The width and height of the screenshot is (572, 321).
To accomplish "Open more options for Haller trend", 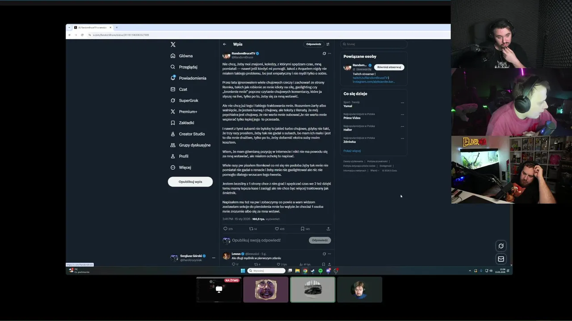I will pyautogui.click(x=402, y=127).
